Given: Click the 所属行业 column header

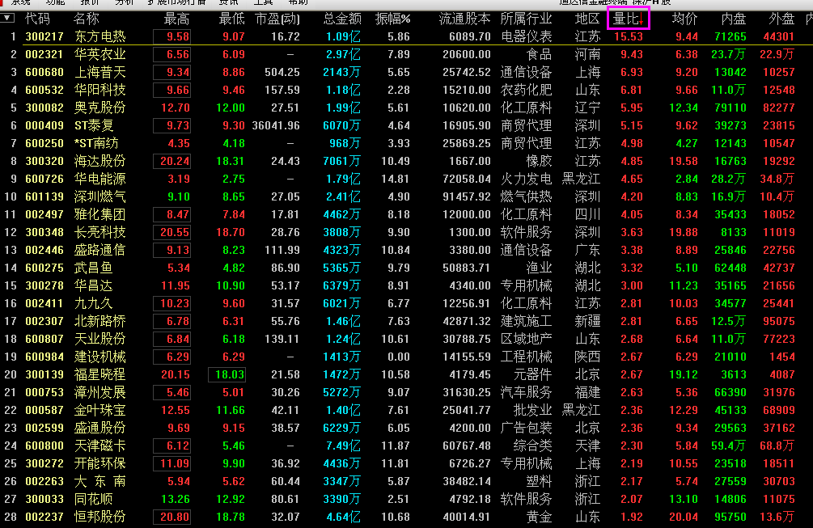Looking at the screenshot, I should coord(526,19).
